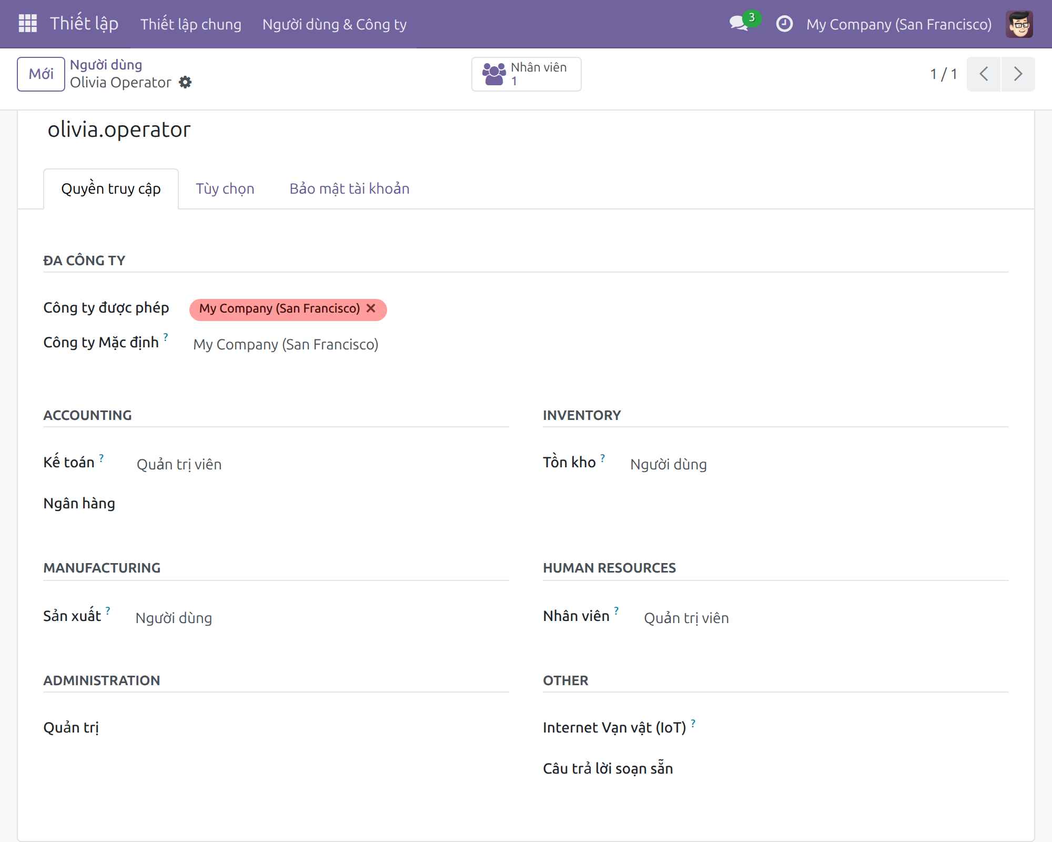Viewport: 1052px width, 842px height.
Task: Open the activities clock icon
Action: tap(784, 24)
